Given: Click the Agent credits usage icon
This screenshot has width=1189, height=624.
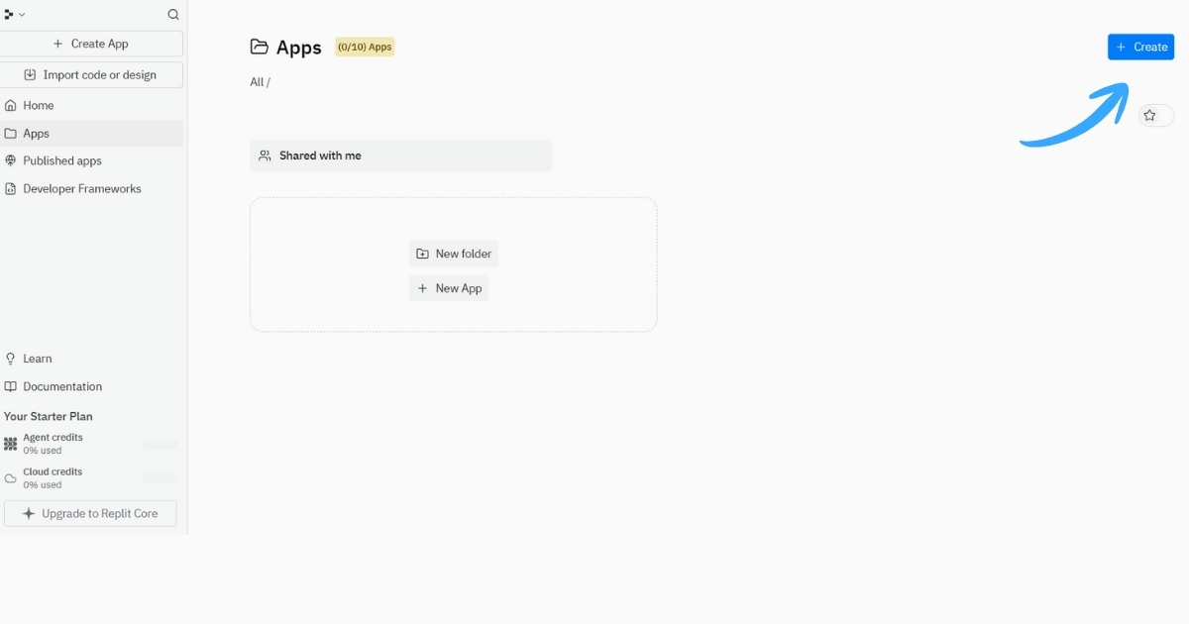Looking at the screenshot, I should point(11,444).
